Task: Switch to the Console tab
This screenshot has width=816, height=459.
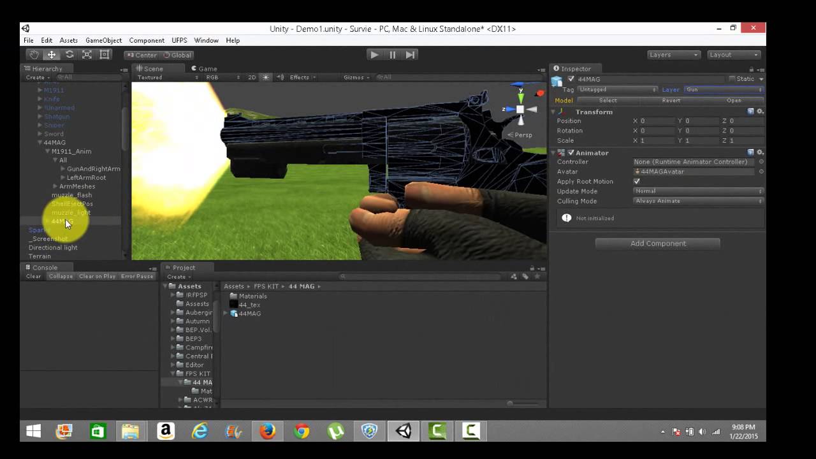Action: tap(41, 268)
